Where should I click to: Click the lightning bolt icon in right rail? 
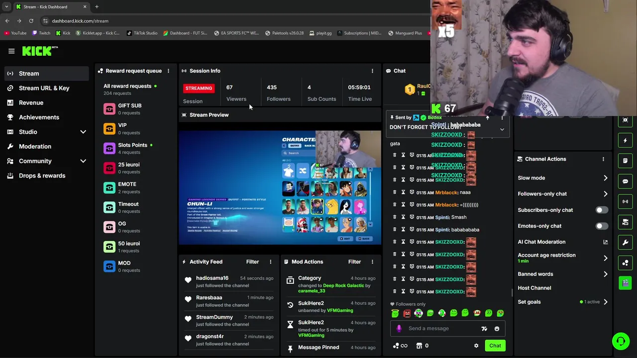point(626,141)
